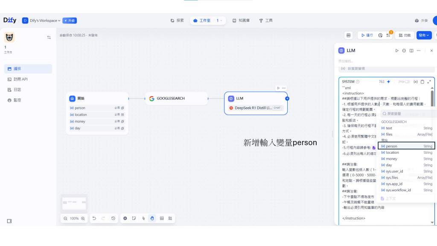
Task: Copy the SYSTEM prompt content
Action: coord(422,82)
